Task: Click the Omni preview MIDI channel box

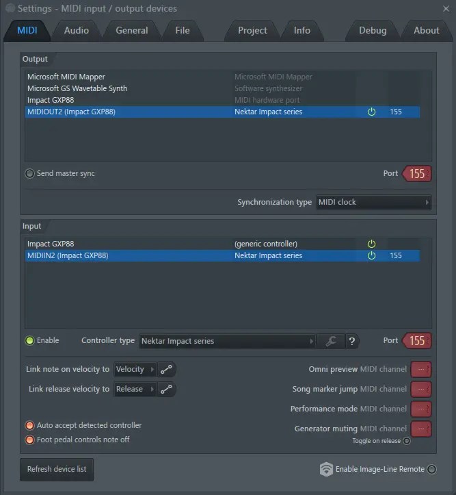Action: click(421, 369)
